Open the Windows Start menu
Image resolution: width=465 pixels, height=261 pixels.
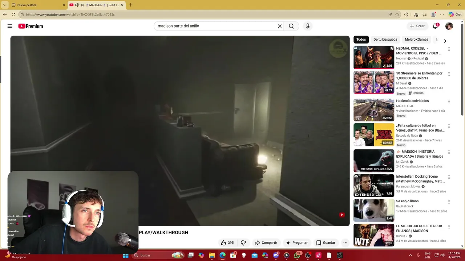point(125,256)
